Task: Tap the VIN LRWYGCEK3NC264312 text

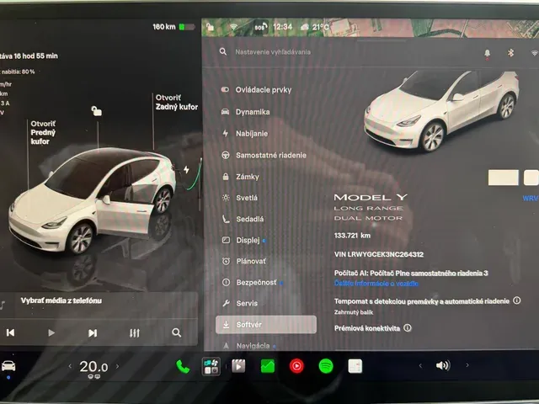Action: (379, 254)
